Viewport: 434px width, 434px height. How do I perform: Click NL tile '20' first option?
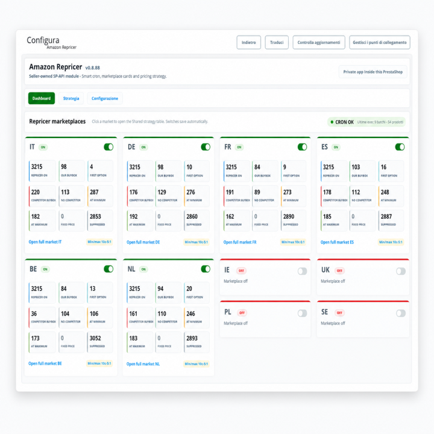pyautogui.click(x=197, y=292)
